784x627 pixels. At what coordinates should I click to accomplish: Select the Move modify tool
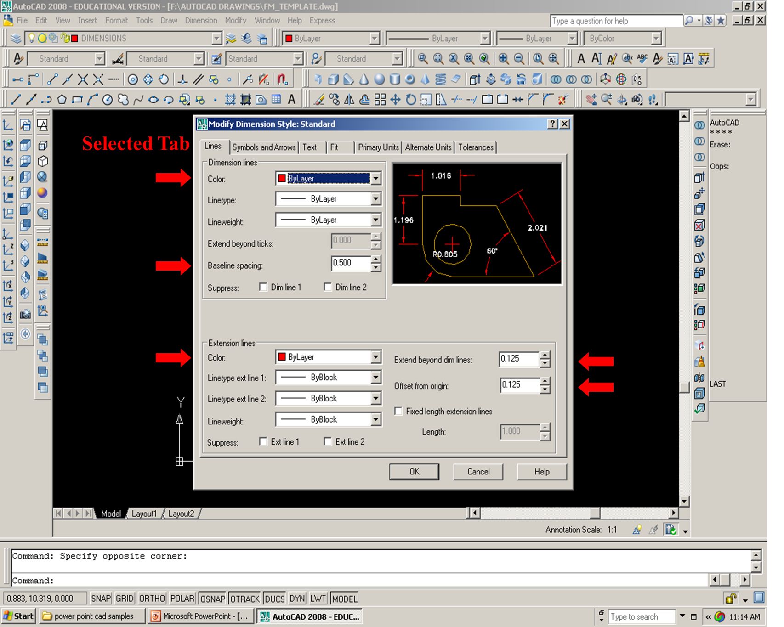tap(395, 99)
